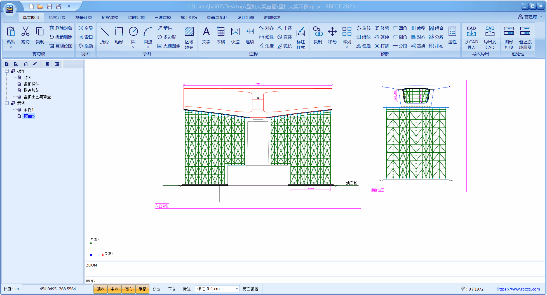Select 盘扣出图与算量 in the tree
The image size is (547, 295).
37,97
